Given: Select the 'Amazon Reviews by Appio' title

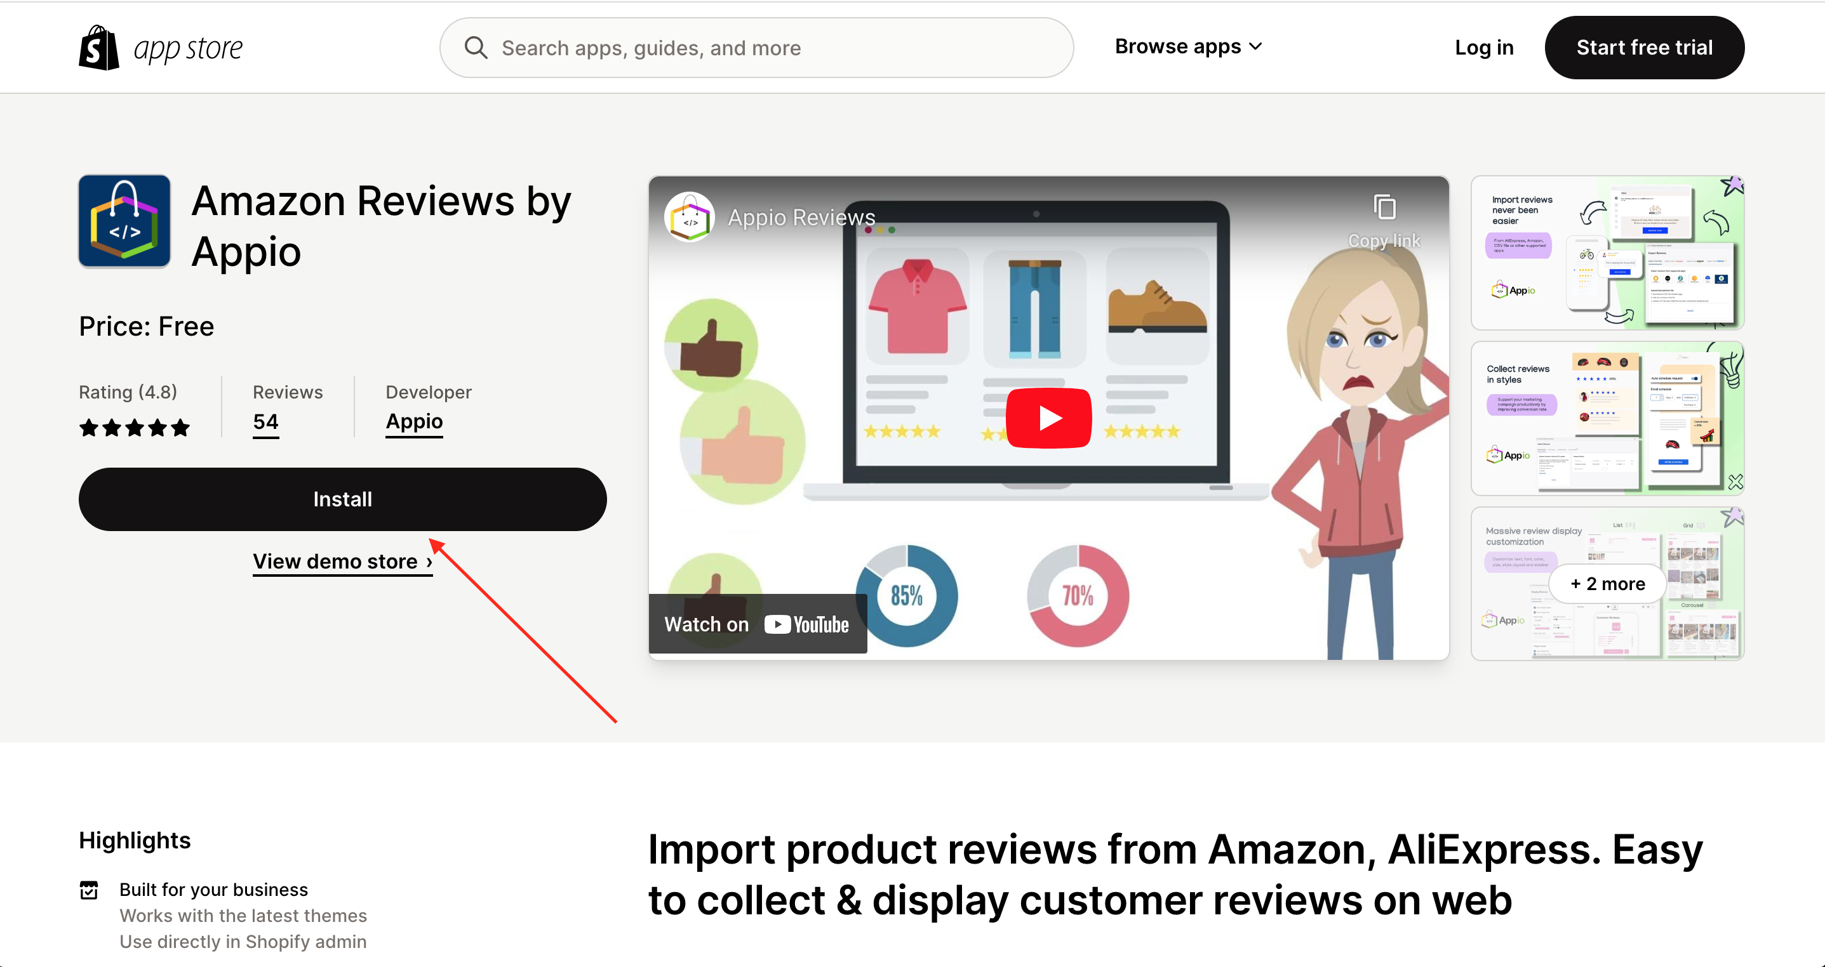Looking at the screenshot, I should click(381, 226).
